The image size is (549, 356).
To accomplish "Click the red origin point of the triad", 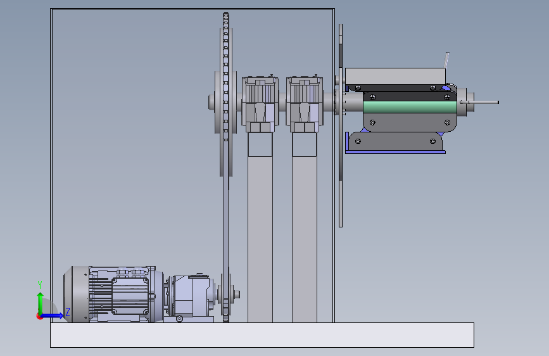I will click(x=39, y=317).
